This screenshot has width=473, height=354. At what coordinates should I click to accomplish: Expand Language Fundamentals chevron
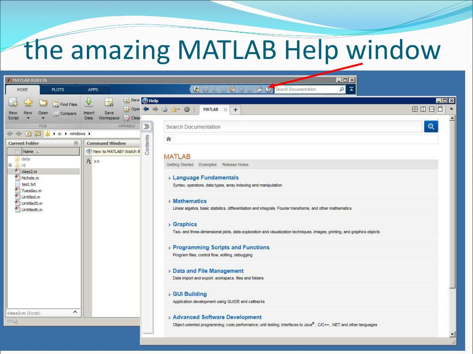(x=169, y=178)
